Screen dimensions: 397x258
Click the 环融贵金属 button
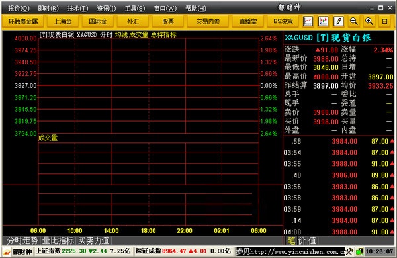click(22, 21)
